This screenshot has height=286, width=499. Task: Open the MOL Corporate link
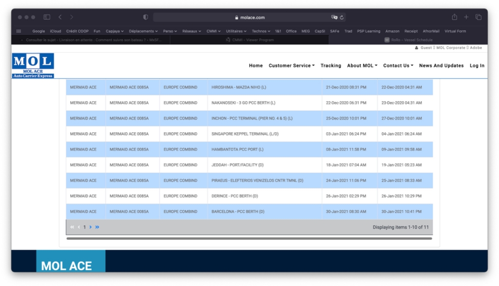[451, 48]
